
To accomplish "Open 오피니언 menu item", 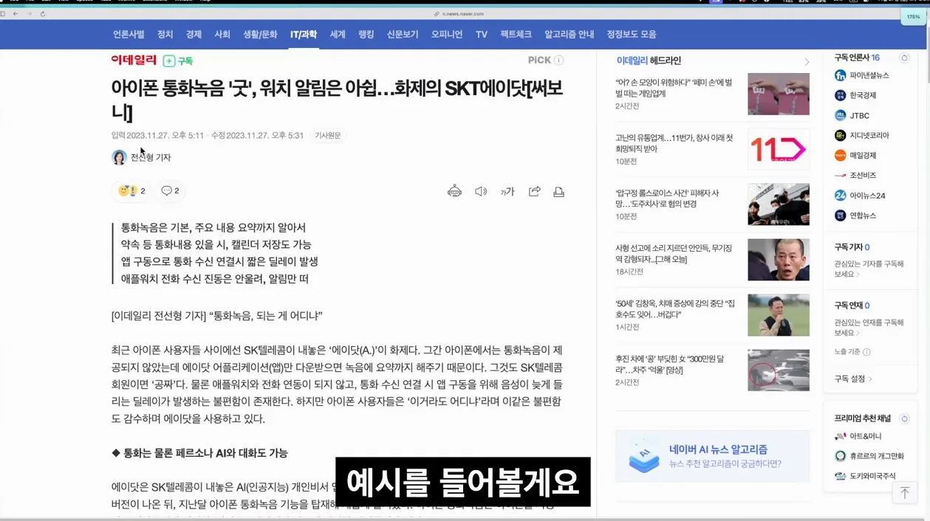I will 447,35.
